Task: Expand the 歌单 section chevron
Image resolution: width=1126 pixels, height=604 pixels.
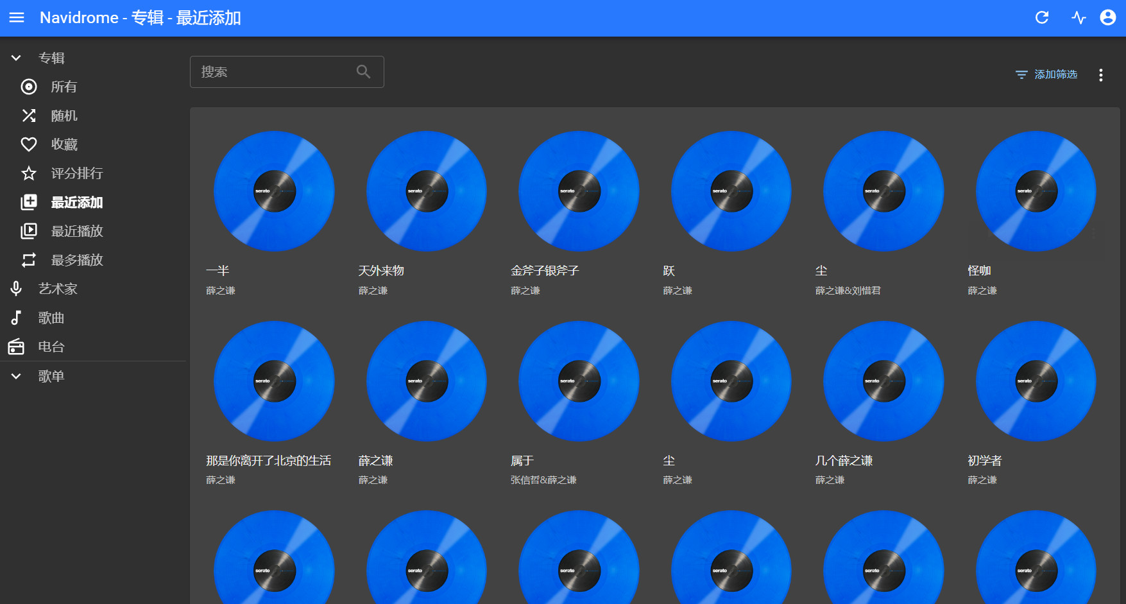Action: (16, 376)
